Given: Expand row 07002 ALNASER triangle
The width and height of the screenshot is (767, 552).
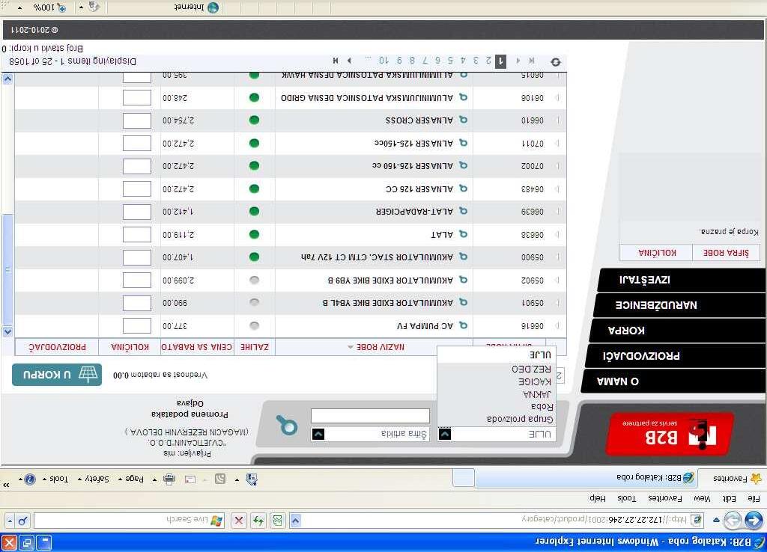Looking at the screenshot, I should point(557,165).
